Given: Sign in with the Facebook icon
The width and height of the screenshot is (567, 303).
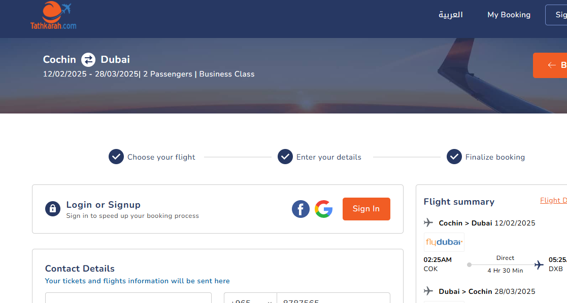Looking at the screenshot, I should [x=301, y=209].
